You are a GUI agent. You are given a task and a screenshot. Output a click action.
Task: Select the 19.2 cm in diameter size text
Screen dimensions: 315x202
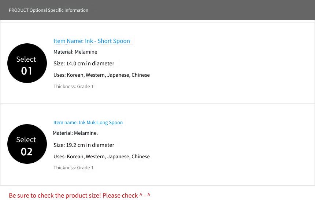tap(90, 145)
